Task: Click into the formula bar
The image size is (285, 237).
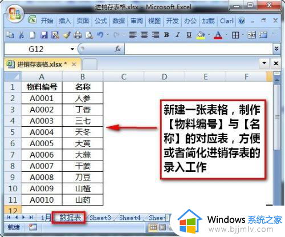Action: tap(198, 49)
